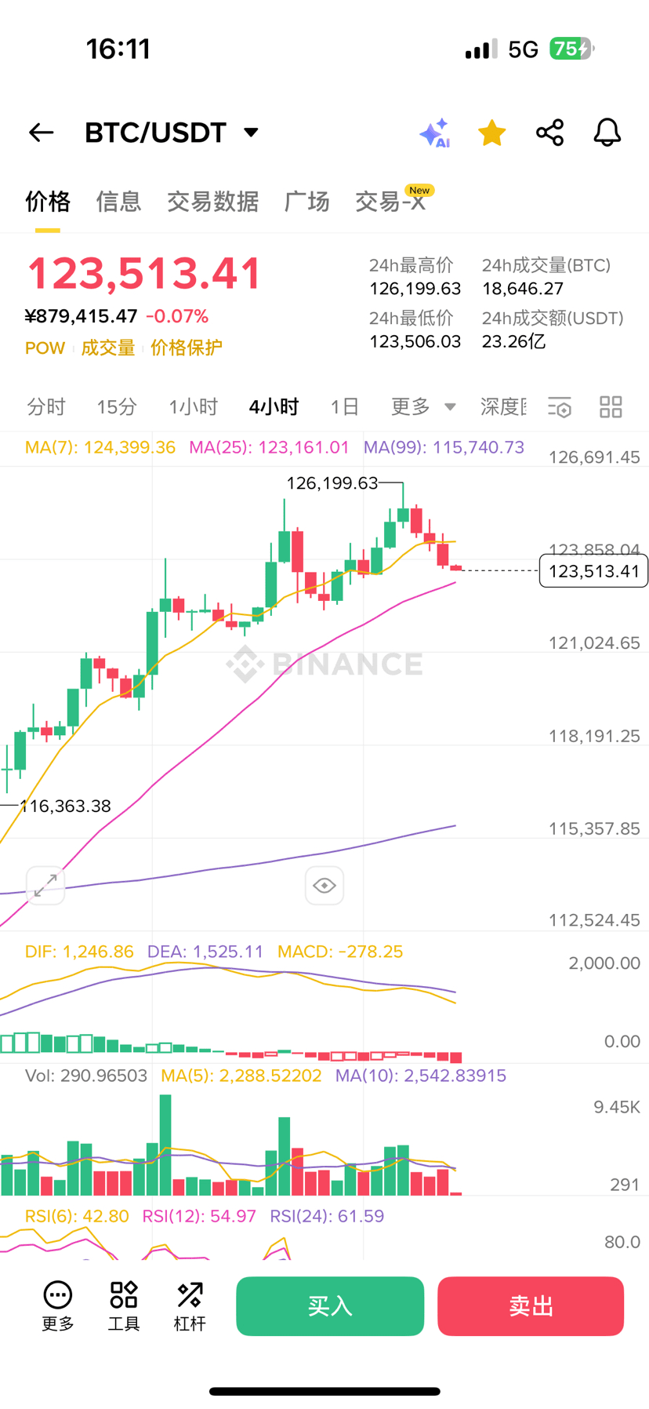Open chart indicator settings icon
The height and width of the screenshot is (1409, 649).
(560, 407)
